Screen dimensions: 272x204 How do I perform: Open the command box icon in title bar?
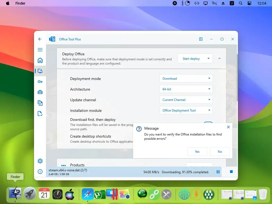click(201, 39)
